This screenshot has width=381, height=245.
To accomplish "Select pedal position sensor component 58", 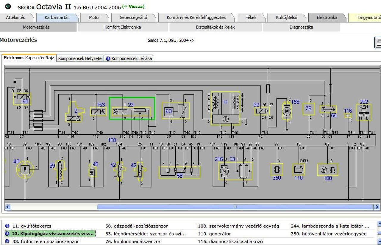I will tap(179, 172).
